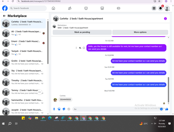Focus the Aa message input field
The image size is (174, 132).
pyautogui.click(x=116, y=109)
